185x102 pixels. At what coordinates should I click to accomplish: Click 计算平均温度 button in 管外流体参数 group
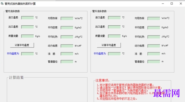pos(109,45)
